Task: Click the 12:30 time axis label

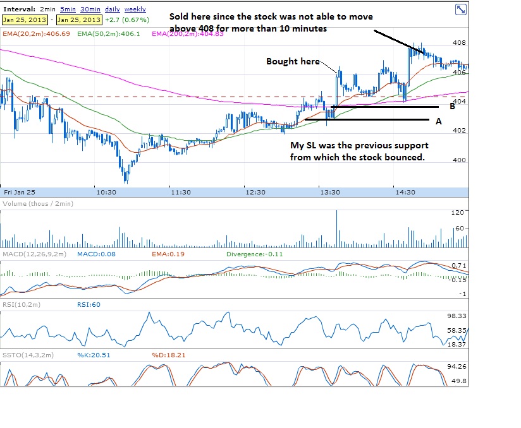Action: click(255, 193)
